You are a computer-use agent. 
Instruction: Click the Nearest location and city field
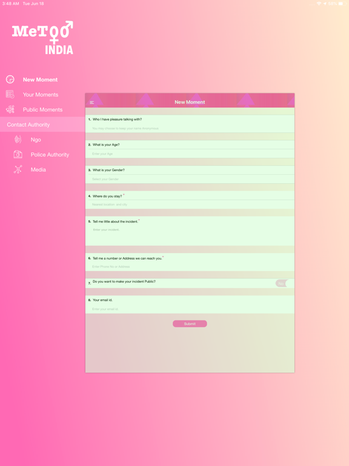tap(190, 204)
